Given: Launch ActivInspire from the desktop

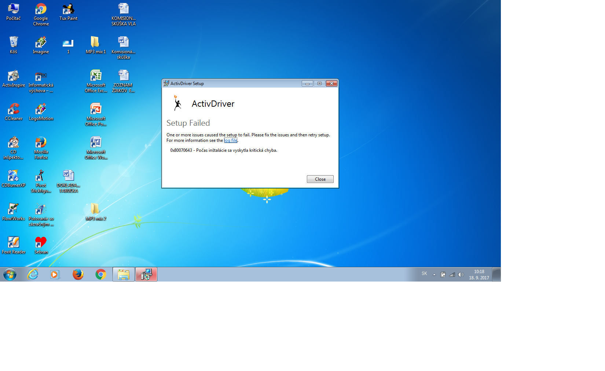Looking at the screenshot, I should (x=14, y=78).
